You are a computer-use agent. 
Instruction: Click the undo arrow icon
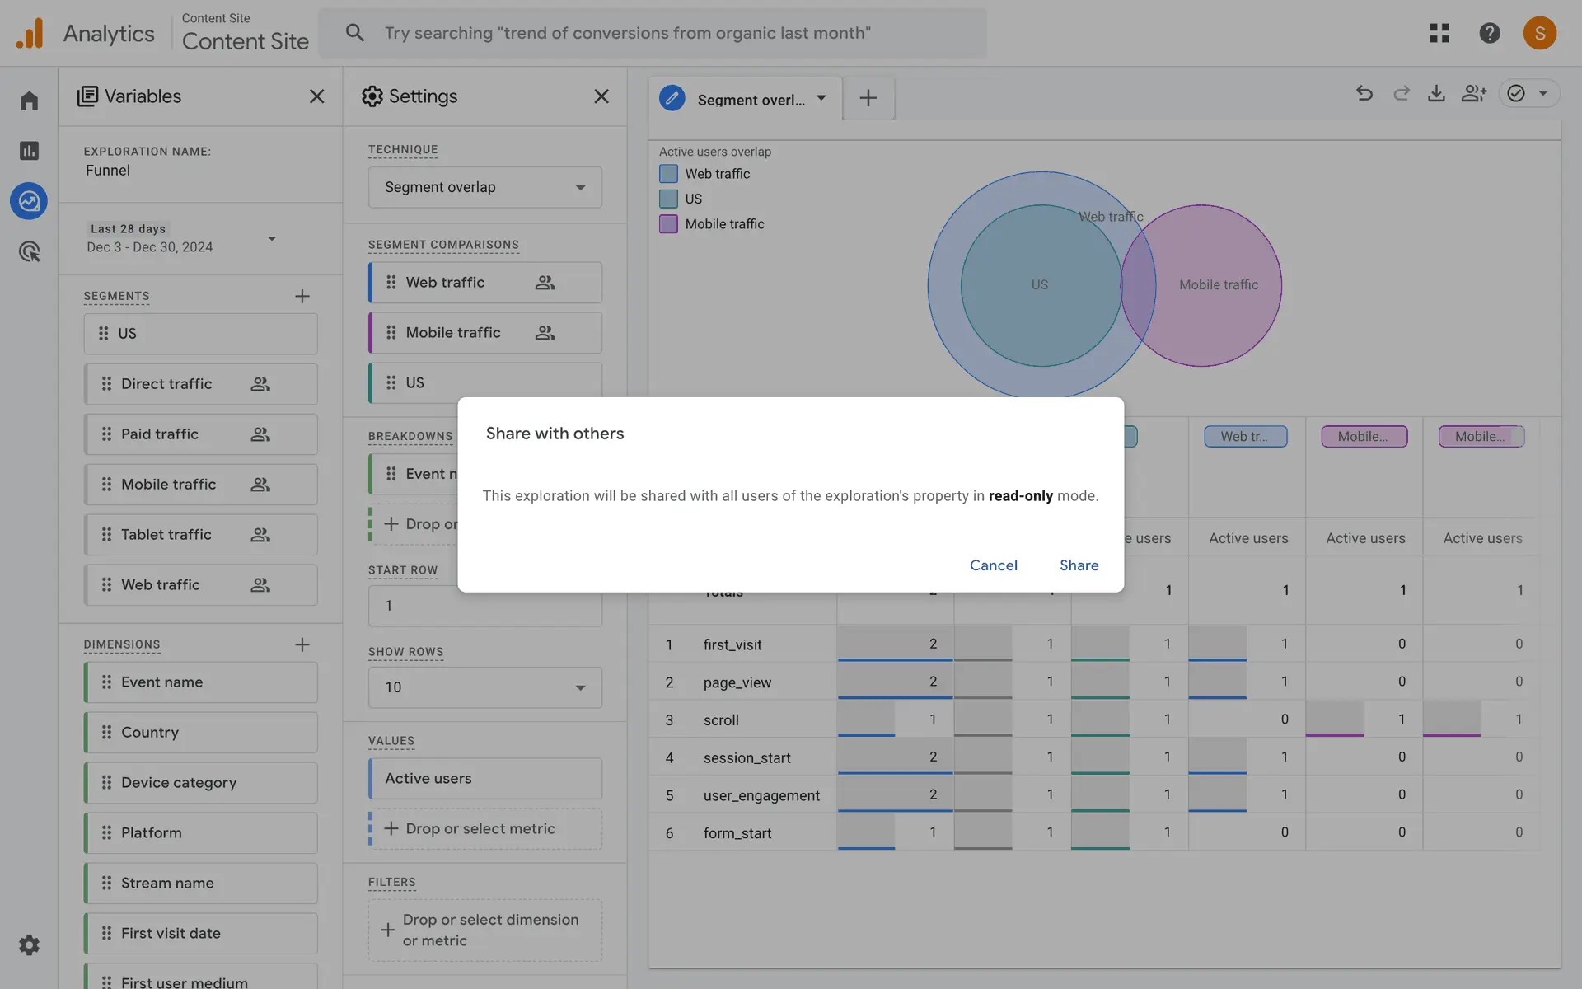click(x=1364, y=94)
